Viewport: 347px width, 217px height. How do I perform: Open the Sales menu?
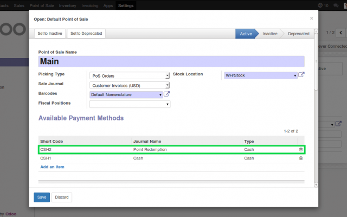click(x=19, y=5)
